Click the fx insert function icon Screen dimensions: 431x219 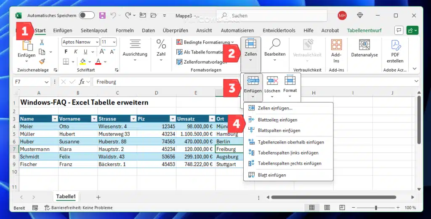[x=82, y=82]
